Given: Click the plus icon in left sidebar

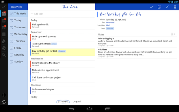Looking at the screenshot, I should pyautogui.click(x=4, y=95).
